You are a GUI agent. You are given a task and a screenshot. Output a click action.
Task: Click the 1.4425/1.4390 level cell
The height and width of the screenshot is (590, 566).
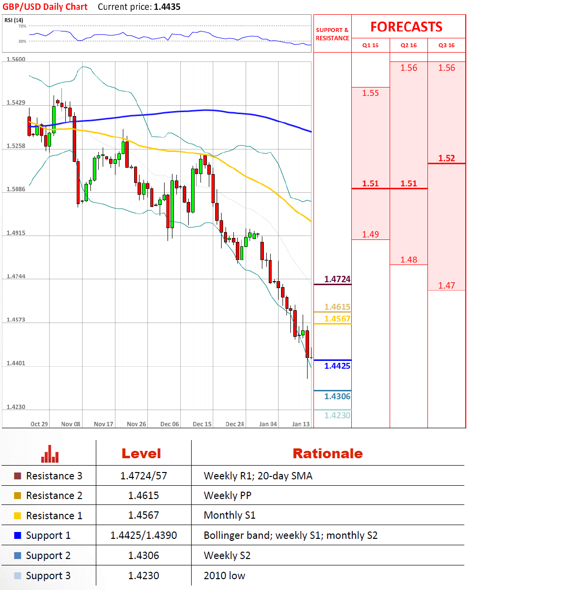click(143, 535)
